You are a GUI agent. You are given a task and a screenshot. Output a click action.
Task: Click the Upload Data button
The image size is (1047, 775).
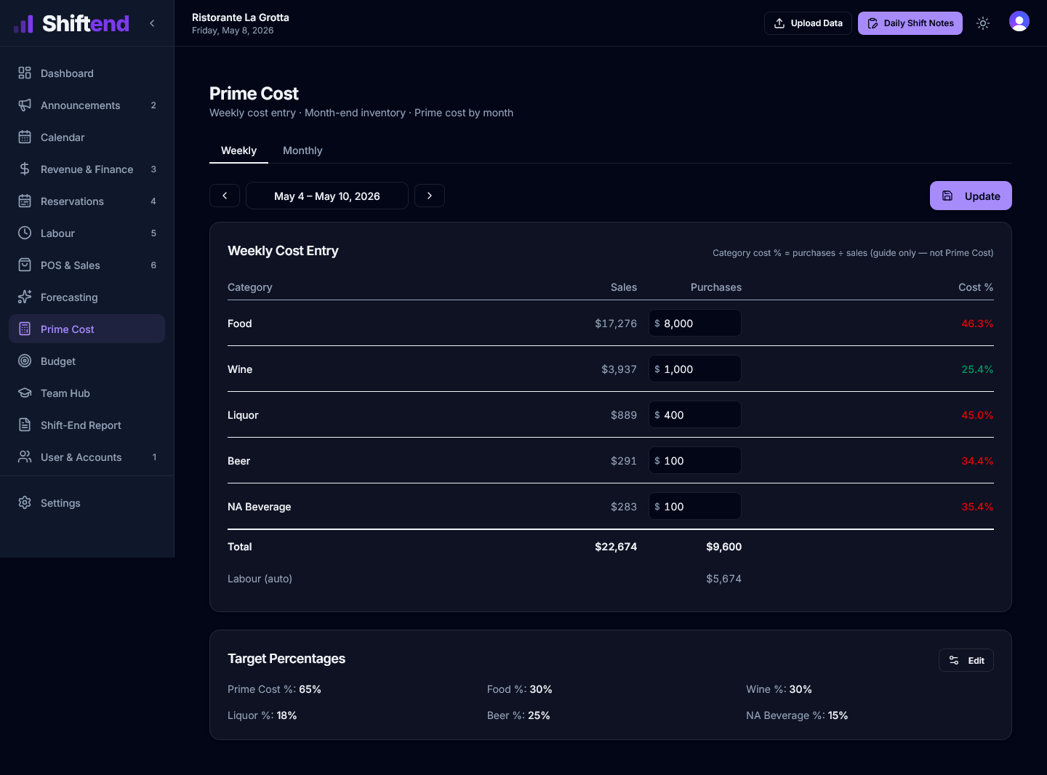(x=808, y=23)
